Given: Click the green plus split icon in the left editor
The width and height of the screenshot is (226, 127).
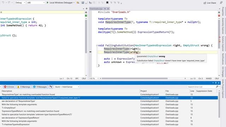Looking at the screenshot, I should (x=86, y=12).
